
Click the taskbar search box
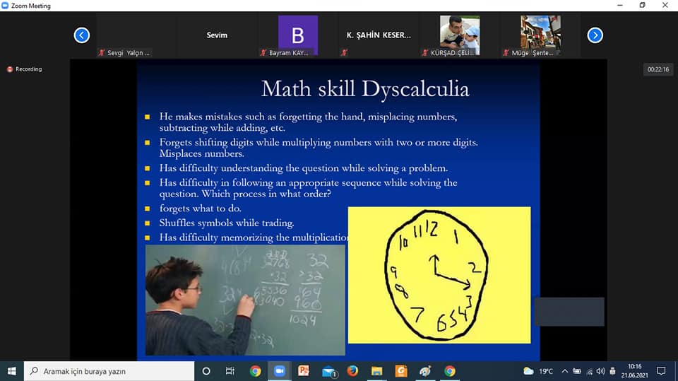click(x=109, y=371)
